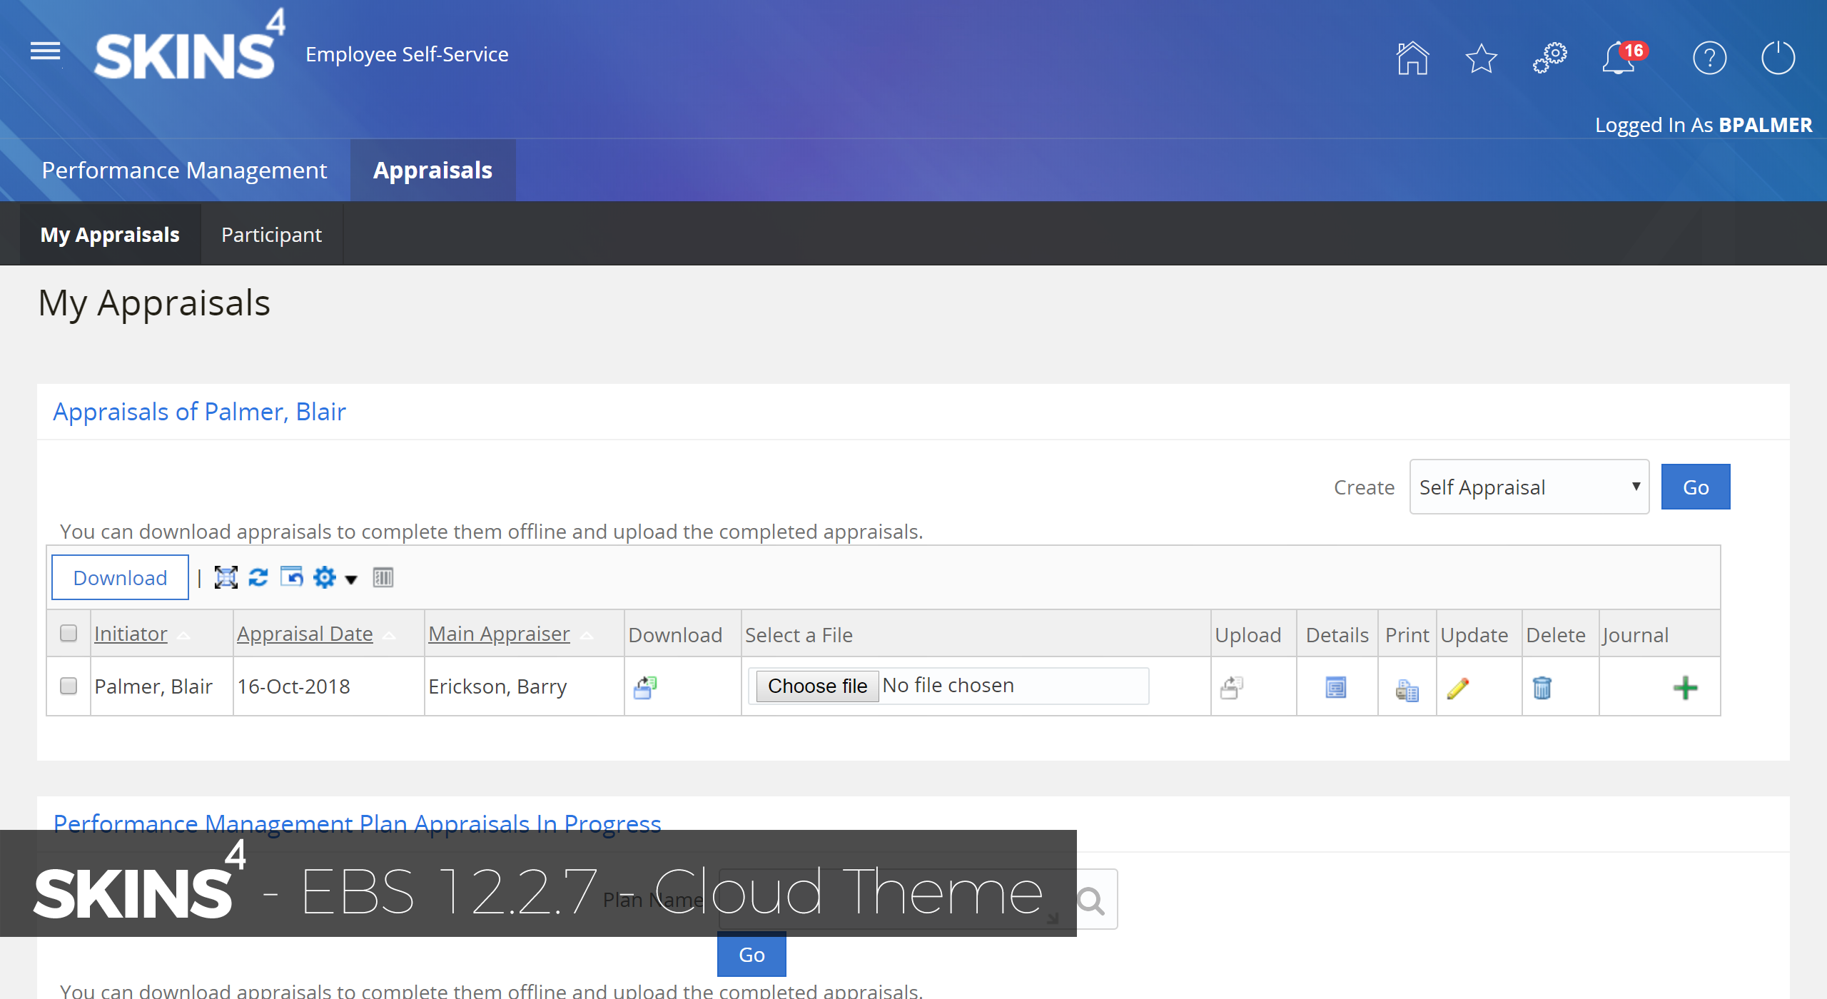Toggle the select-all checkbox in table header

(x=69, y=633)
